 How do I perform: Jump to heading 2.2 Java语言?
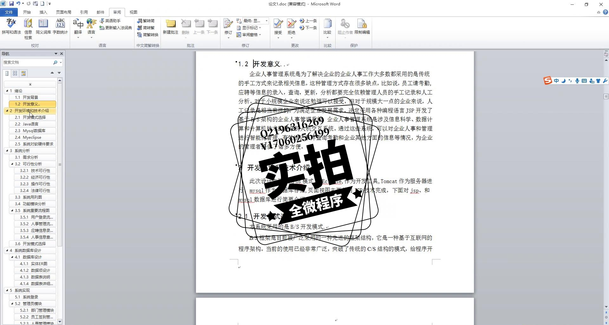click(x=33, y=124)
